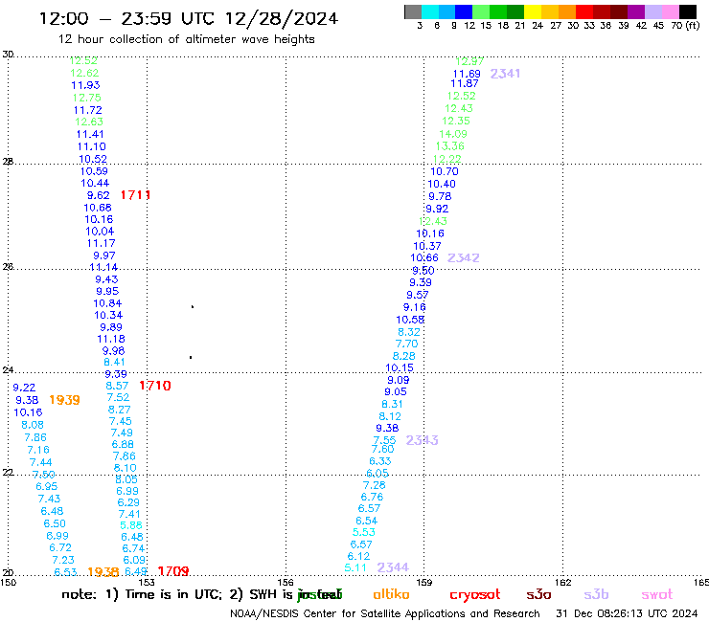Select the wave height value 6.49
The image size is (709, 622).
[x=136, y=571]
